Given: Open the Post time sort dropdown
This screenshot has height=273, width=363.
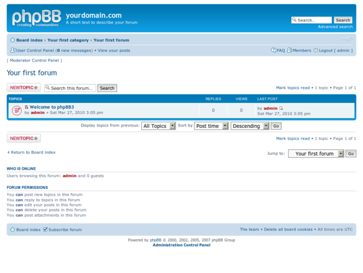Looking at the screenshot, I should [211, 126].
